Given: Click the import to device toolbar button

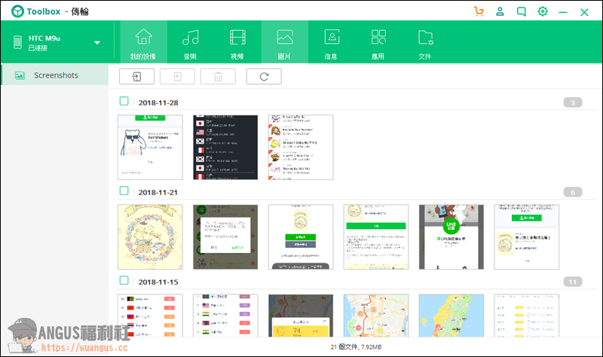Looking at the screenshot, I should 136,77.
